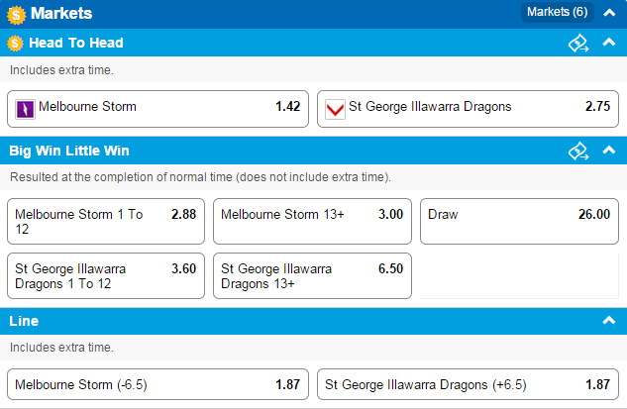Viewport: 627px width, 409px height.
Task: Select Melbourne Storm (-6.5) line bet
Action: coord(157,384)
